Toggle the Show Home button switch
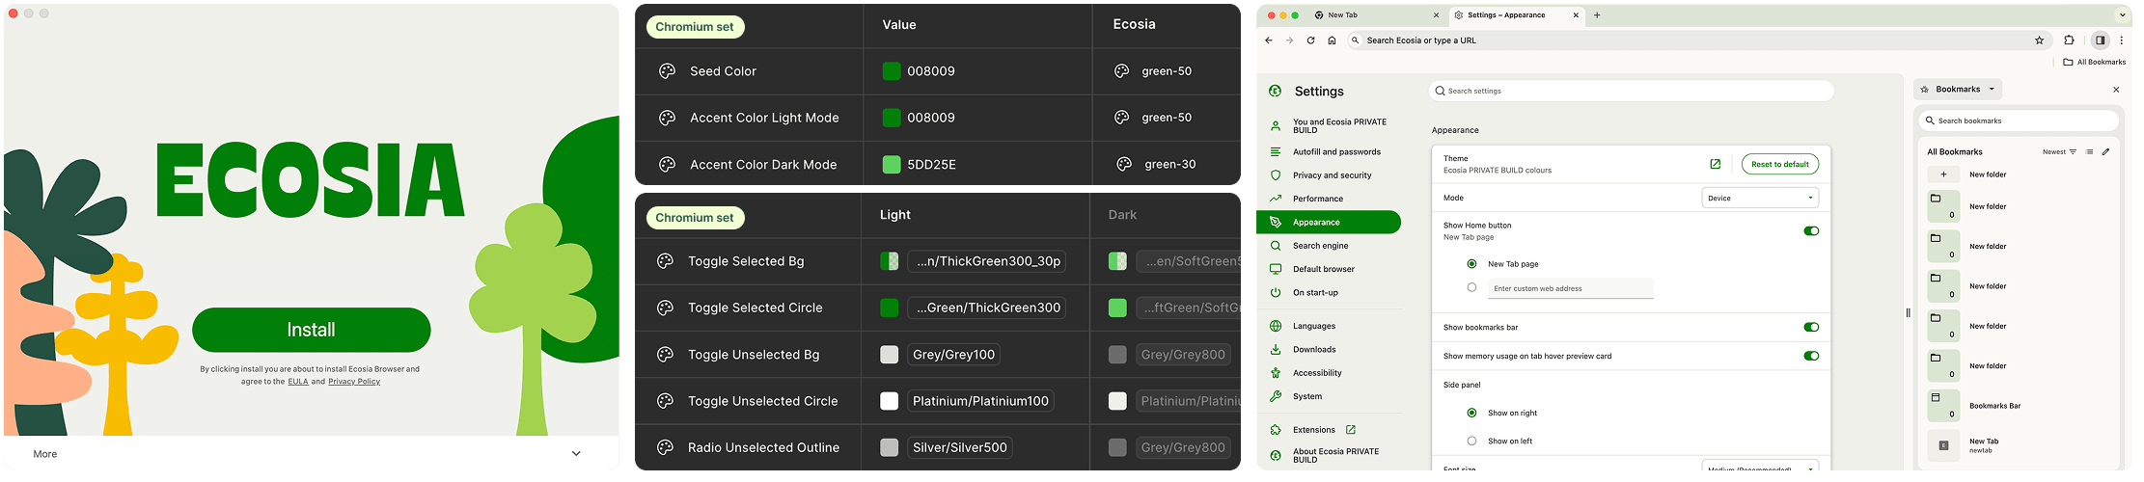The height and width of the screenshot is (482, 2144). point(1811,231)
